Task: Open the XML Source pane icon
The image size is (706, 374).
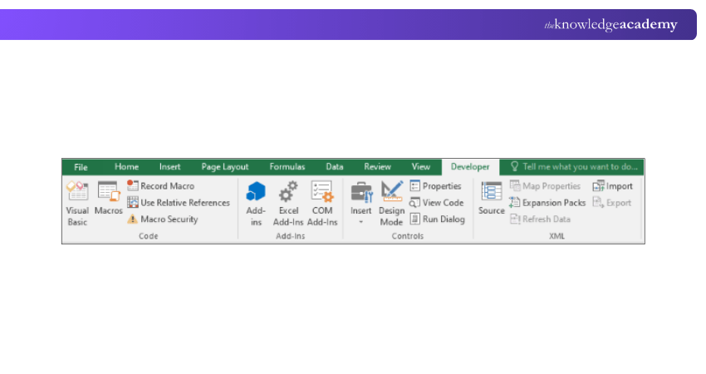Action: tap(492, 192)
